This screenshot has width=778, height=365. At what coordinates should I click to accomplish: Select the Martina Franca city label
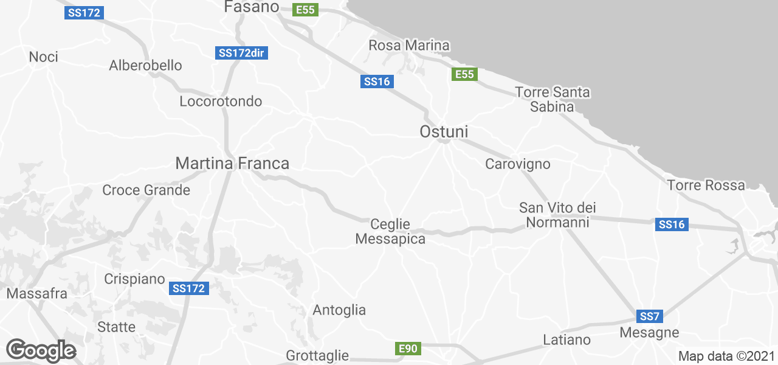[x=232, y=163]
